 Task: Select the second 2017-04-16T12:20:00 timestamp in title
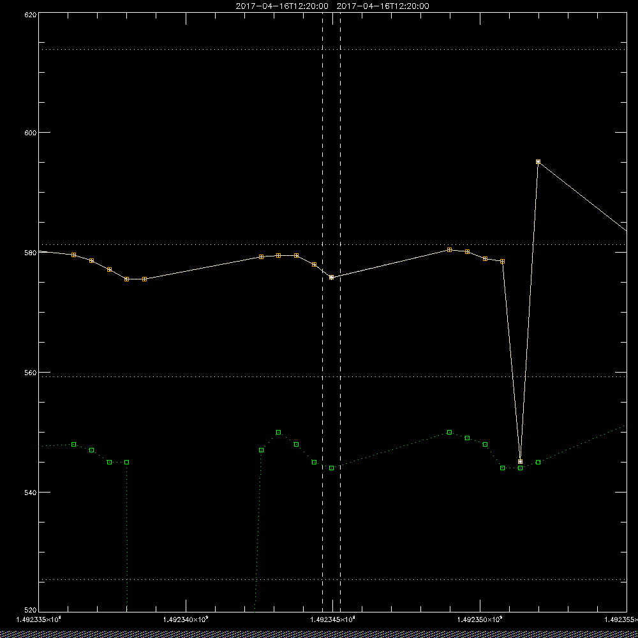pyautogui.click(x=383, y=6)
